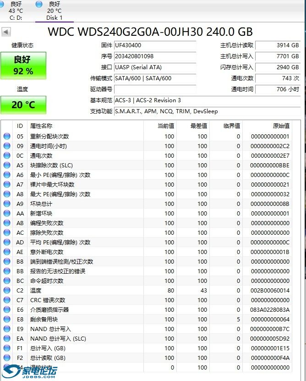Select the serial number field 203420801098
This screenshot has width=306, height=381.
[155, 56]
